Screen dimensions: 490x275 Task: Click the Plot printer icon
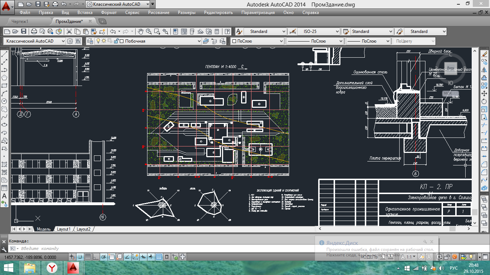pos(34,32)
